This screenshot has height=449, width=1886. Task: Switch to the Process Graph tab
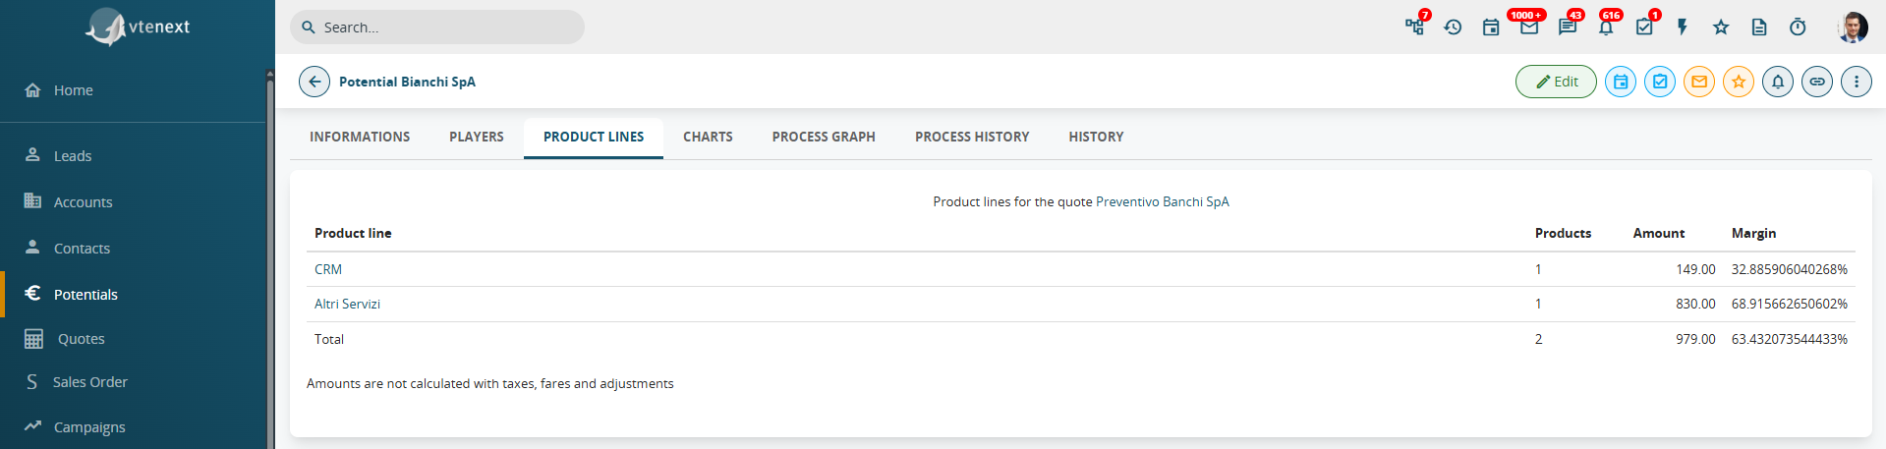click(824, 137)
